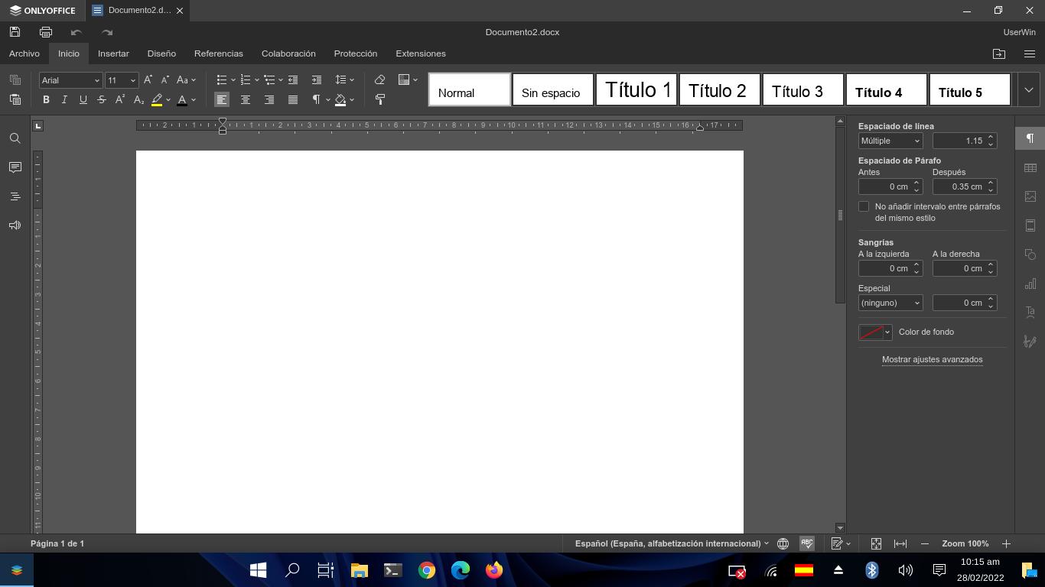Open the Insertar tab
Viewport: 1045px width, 587px height.
(x=113, y=54)
